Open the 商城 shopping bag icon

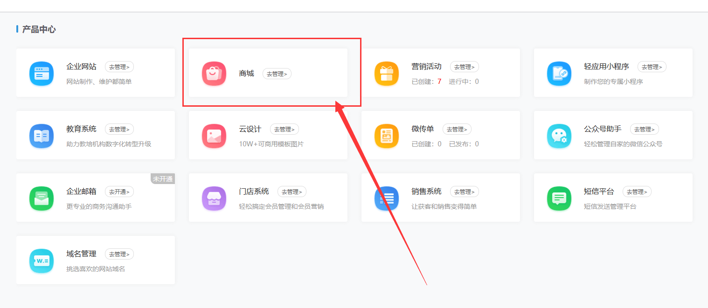click(214, 74)
